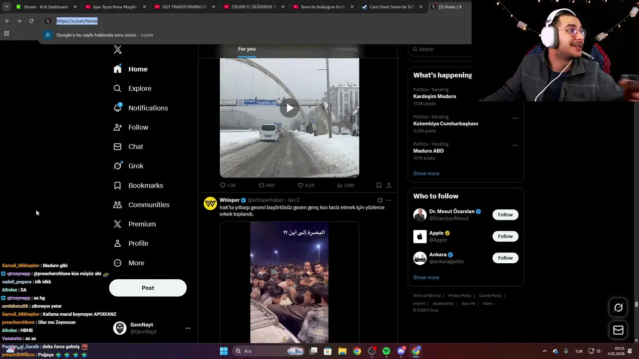This screenshot has width=639, height=359.
Task: Show more under Who to follow
Action: 426,277
